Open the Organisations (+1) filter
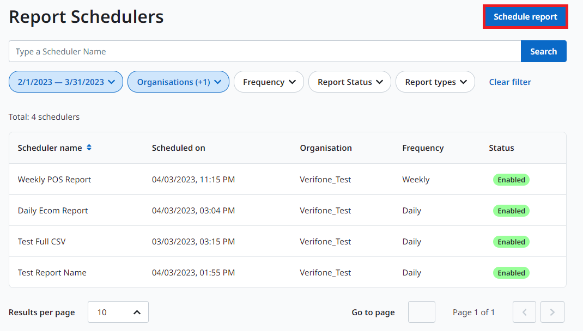This screenshot has height=331, width=583. coord(178,82)
